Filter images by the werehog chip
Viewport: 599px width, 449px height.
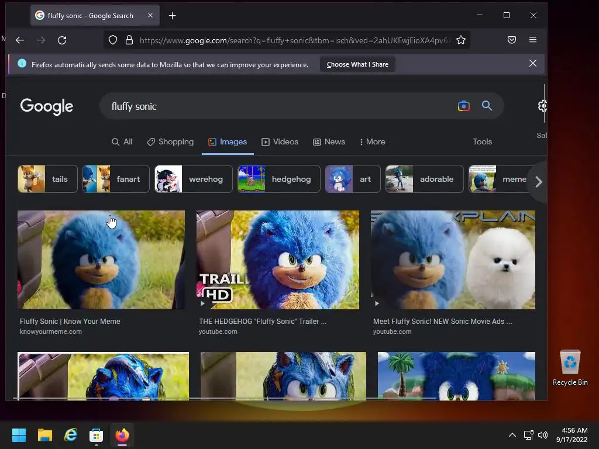click(193, 179)
